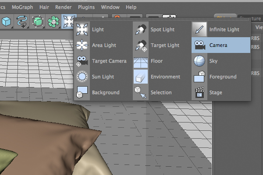263x175 pixels.
Task: Choose the Target Light icon
Action: pos(141,45)
